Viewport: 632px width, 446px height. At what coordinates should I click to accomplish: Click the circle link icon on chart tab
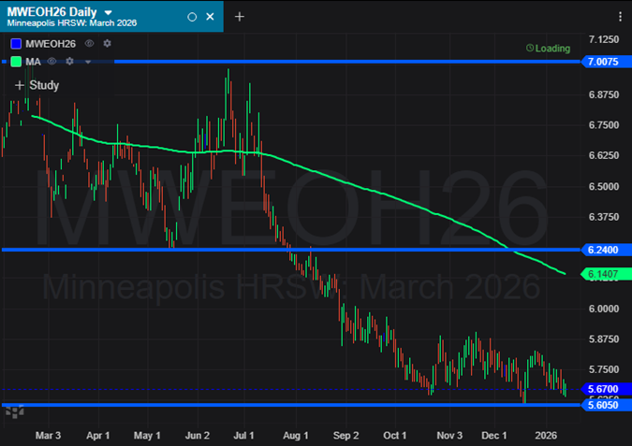point(192,17)
